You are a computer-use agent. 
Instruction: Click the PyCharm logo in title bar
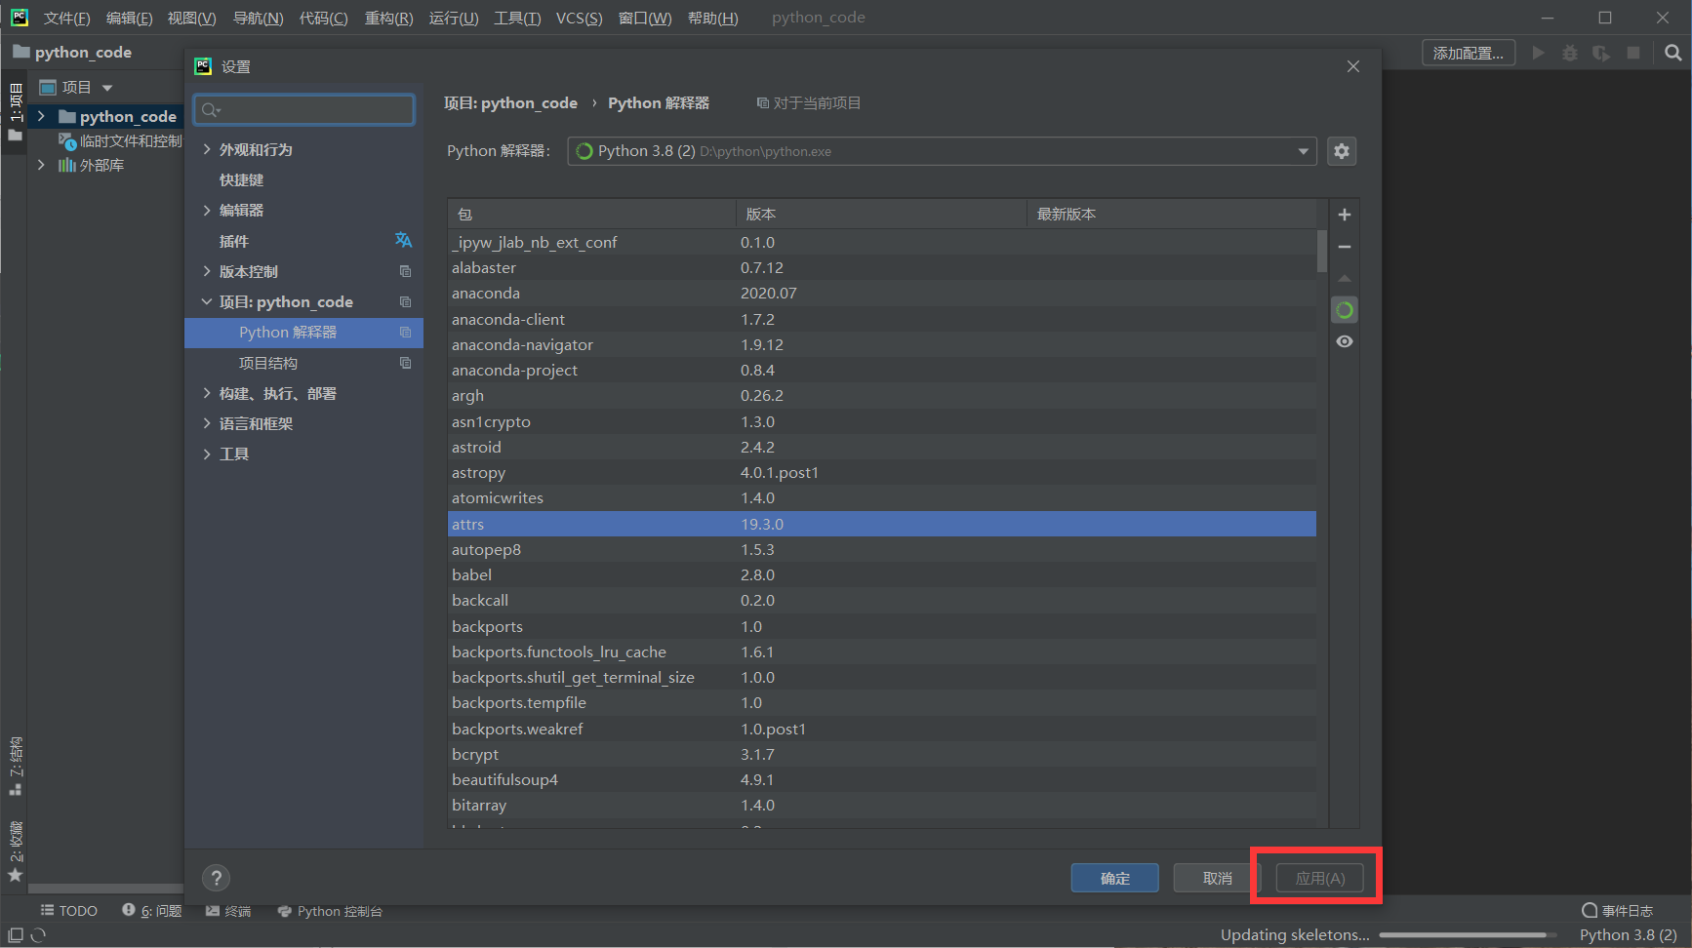point(20,18)
